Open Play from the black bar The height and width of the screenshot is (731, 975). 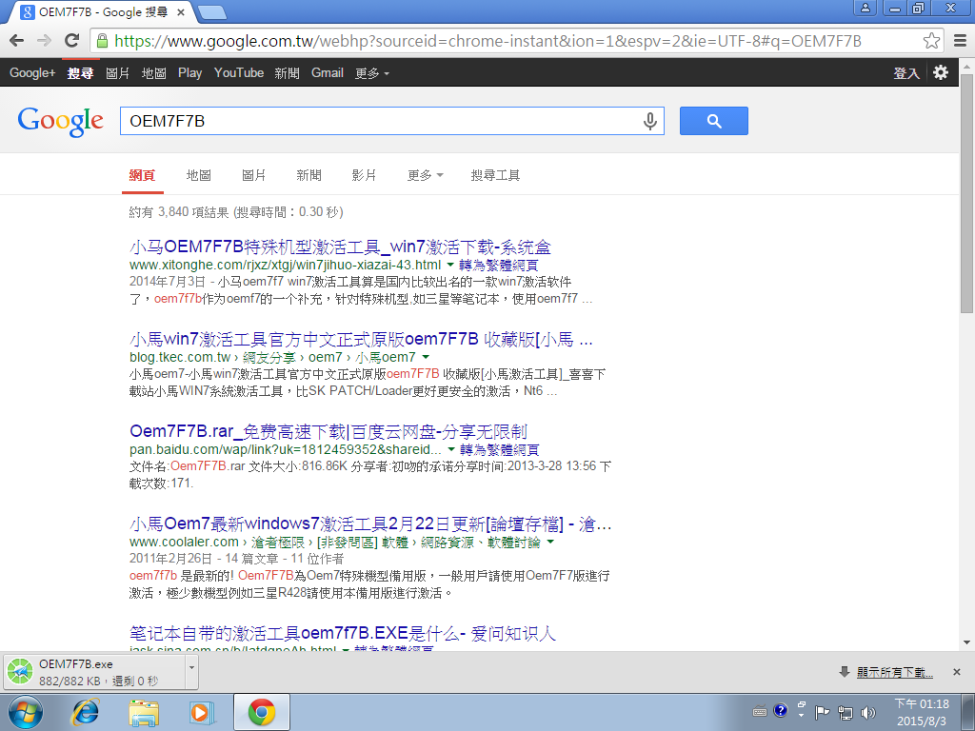pyautogui.click(x=189, y=72)
